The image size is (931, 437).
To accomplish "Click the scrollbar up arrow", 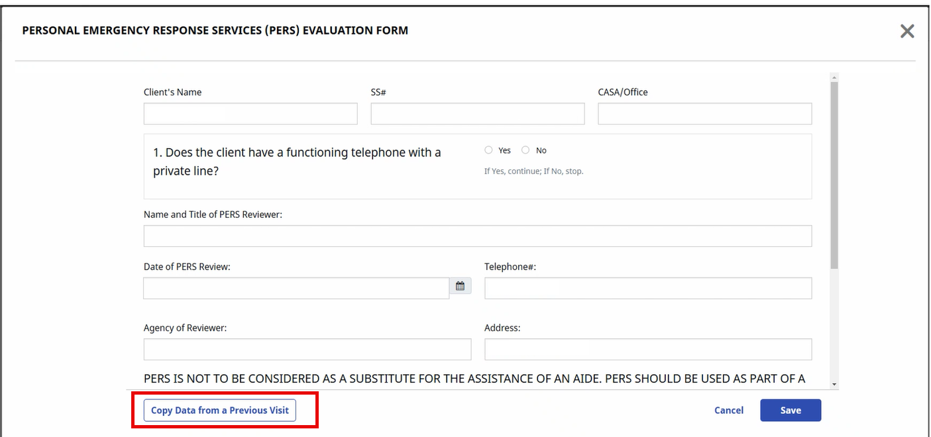I will 834,77.
